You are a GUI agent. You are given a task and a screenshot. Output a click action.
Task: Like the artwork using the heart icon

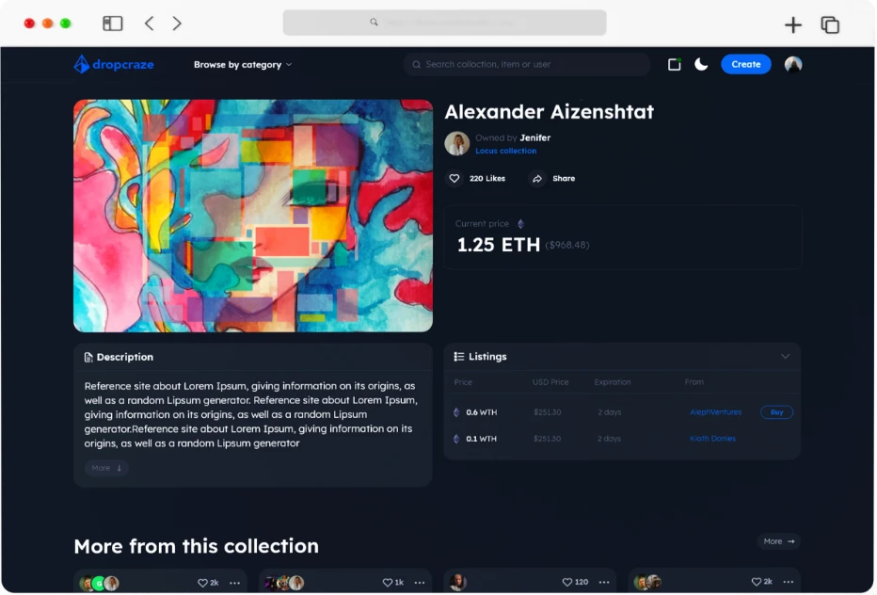pyautogui.click(x=454, y=178)
